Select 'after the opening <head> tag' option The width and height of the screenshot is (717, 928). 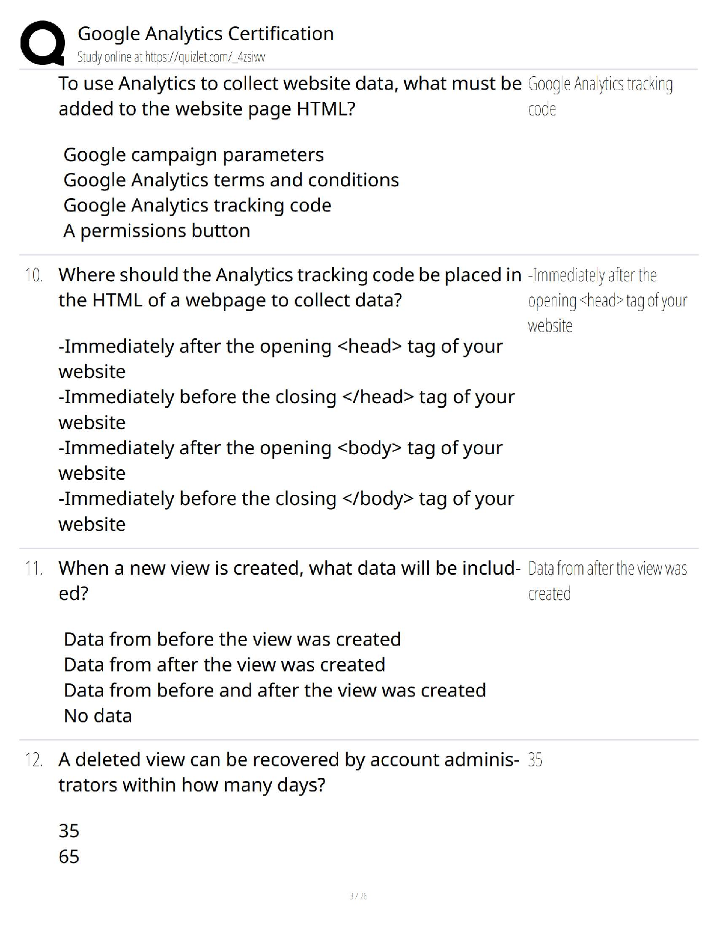[x=281, y=359]
